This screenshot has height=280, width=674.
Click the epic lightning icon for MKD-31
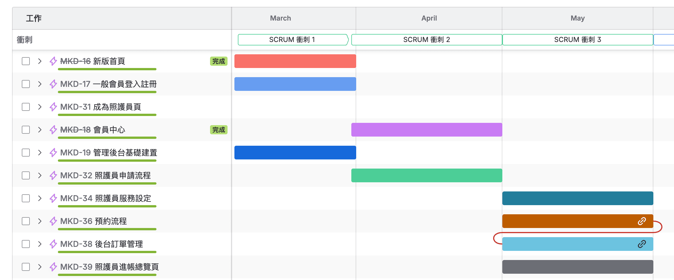click(x=53, y=107)
